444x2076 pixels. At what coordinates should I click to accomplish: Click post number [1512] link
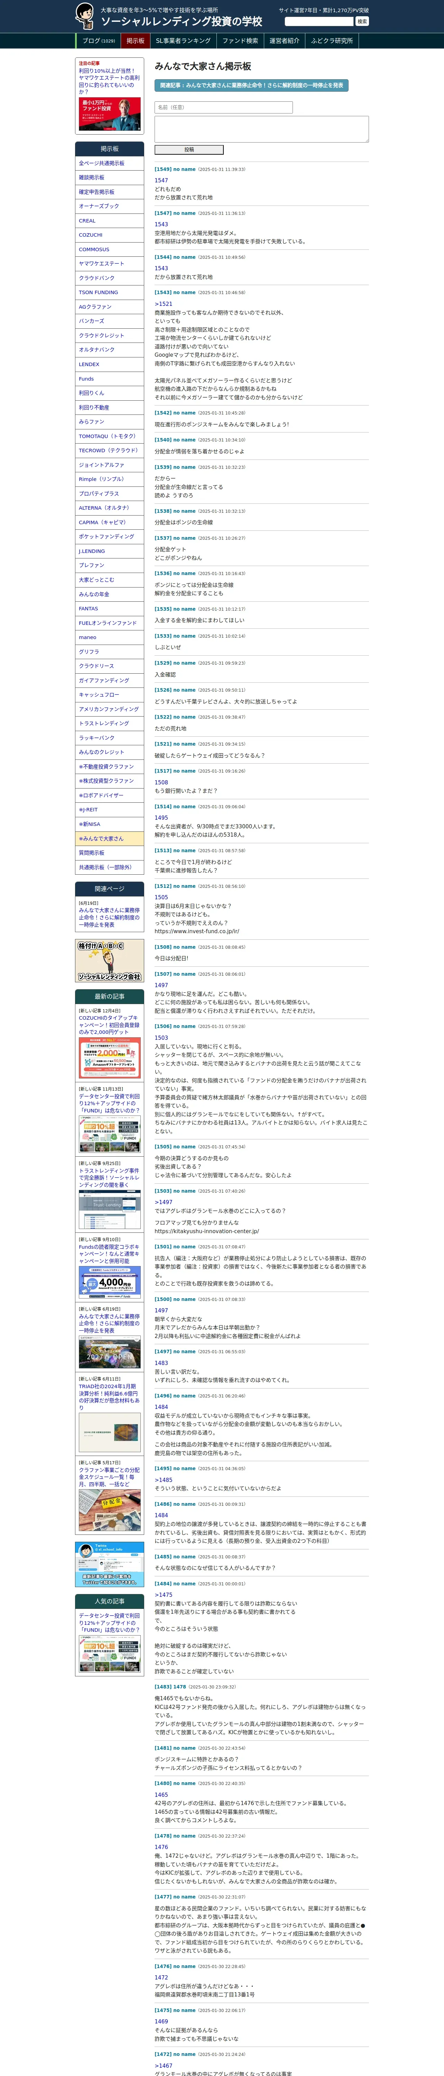tap(163, 886)
